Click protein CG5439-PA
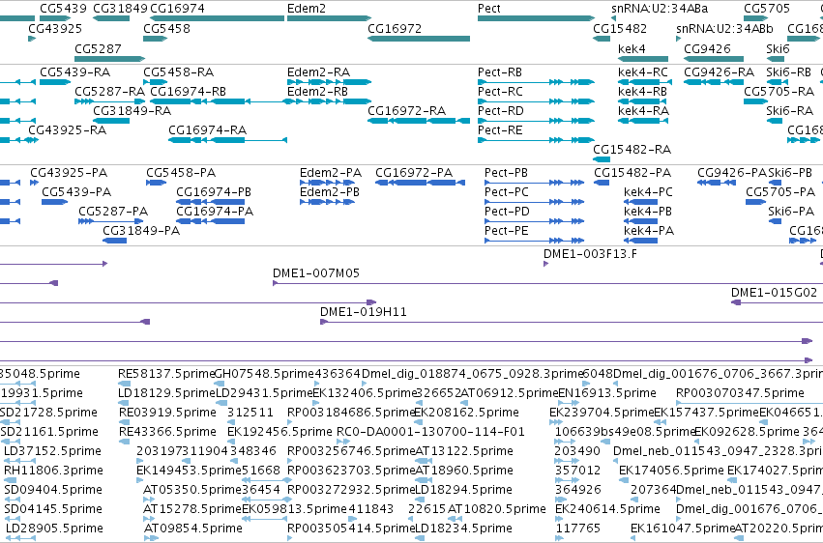The width and height of the screenshot is (823, 543). coord(54,202)
